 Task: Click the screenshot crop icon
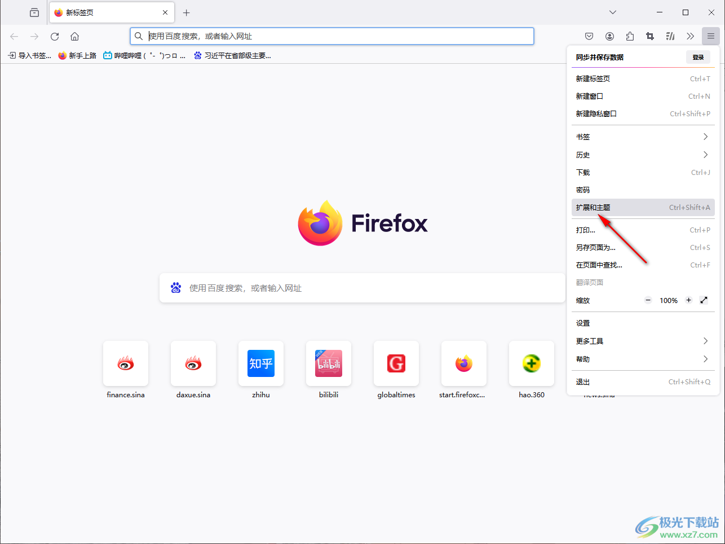pyautogui.click(x=650, y=36)
